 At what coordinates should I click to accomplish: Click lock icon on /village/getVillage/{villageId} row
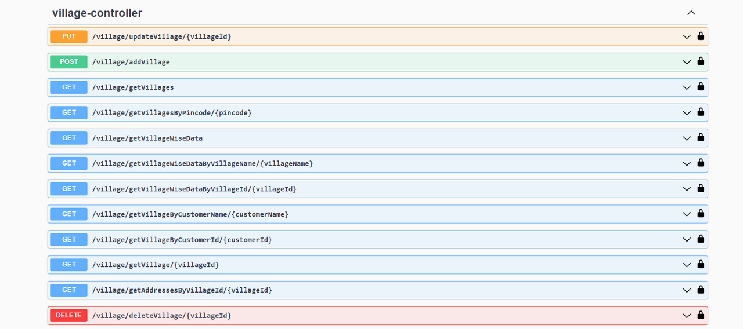point(701,264)
